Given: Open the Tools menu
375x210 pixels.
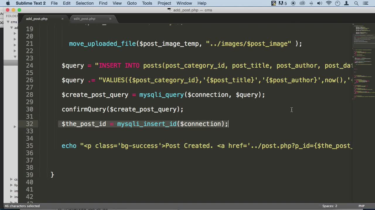Looking at the screenshot, I should click(147, 3).
